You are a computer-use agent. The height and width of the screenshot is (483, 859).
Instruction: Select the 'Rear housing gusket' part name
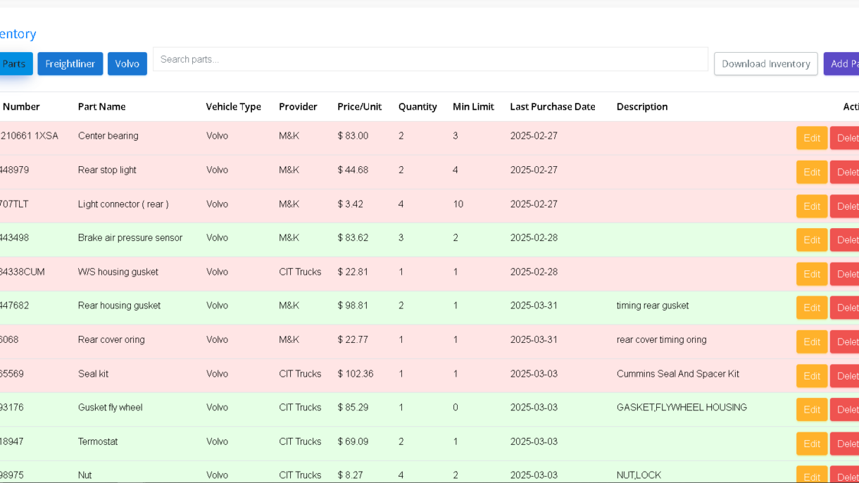click(120, 306)
